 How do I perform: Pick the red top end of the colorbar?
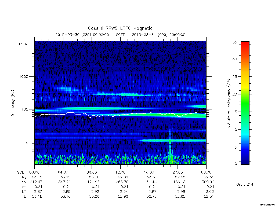(x=245, y=43)
